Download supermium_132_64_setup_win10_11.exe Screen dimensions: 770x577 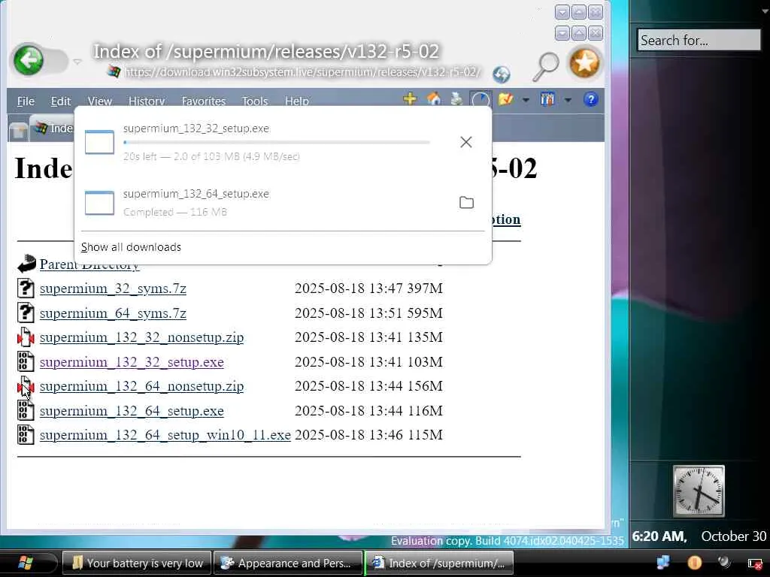pyautogui.click(x=165, y=435)
